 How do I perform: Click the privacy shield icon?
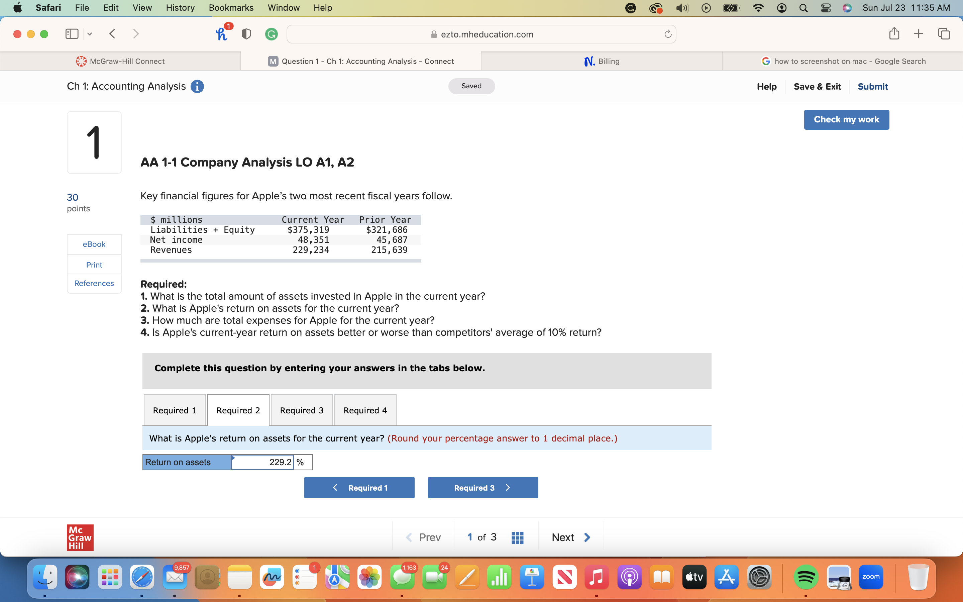point(246,34)
